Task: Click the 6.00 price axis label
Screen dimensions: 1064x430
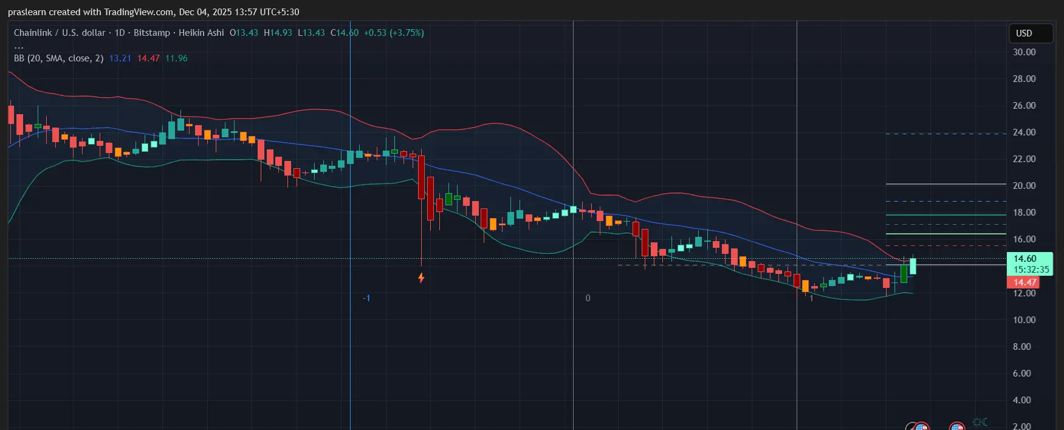Action: (1021, 374)
